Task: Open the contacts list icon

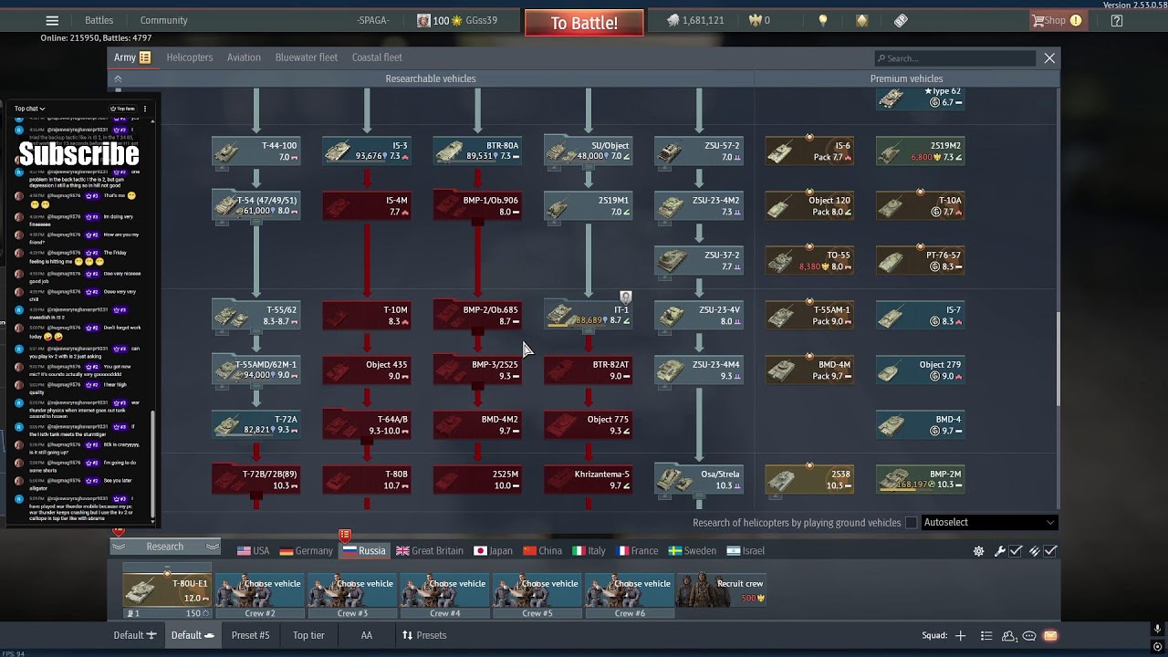Action: click(986, 636)
